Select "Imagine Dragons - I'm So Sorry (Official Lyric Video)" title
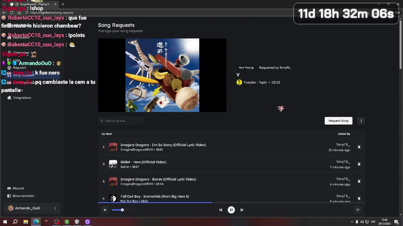Viewport: 403px width, 226px height. (x=163, y=145)
